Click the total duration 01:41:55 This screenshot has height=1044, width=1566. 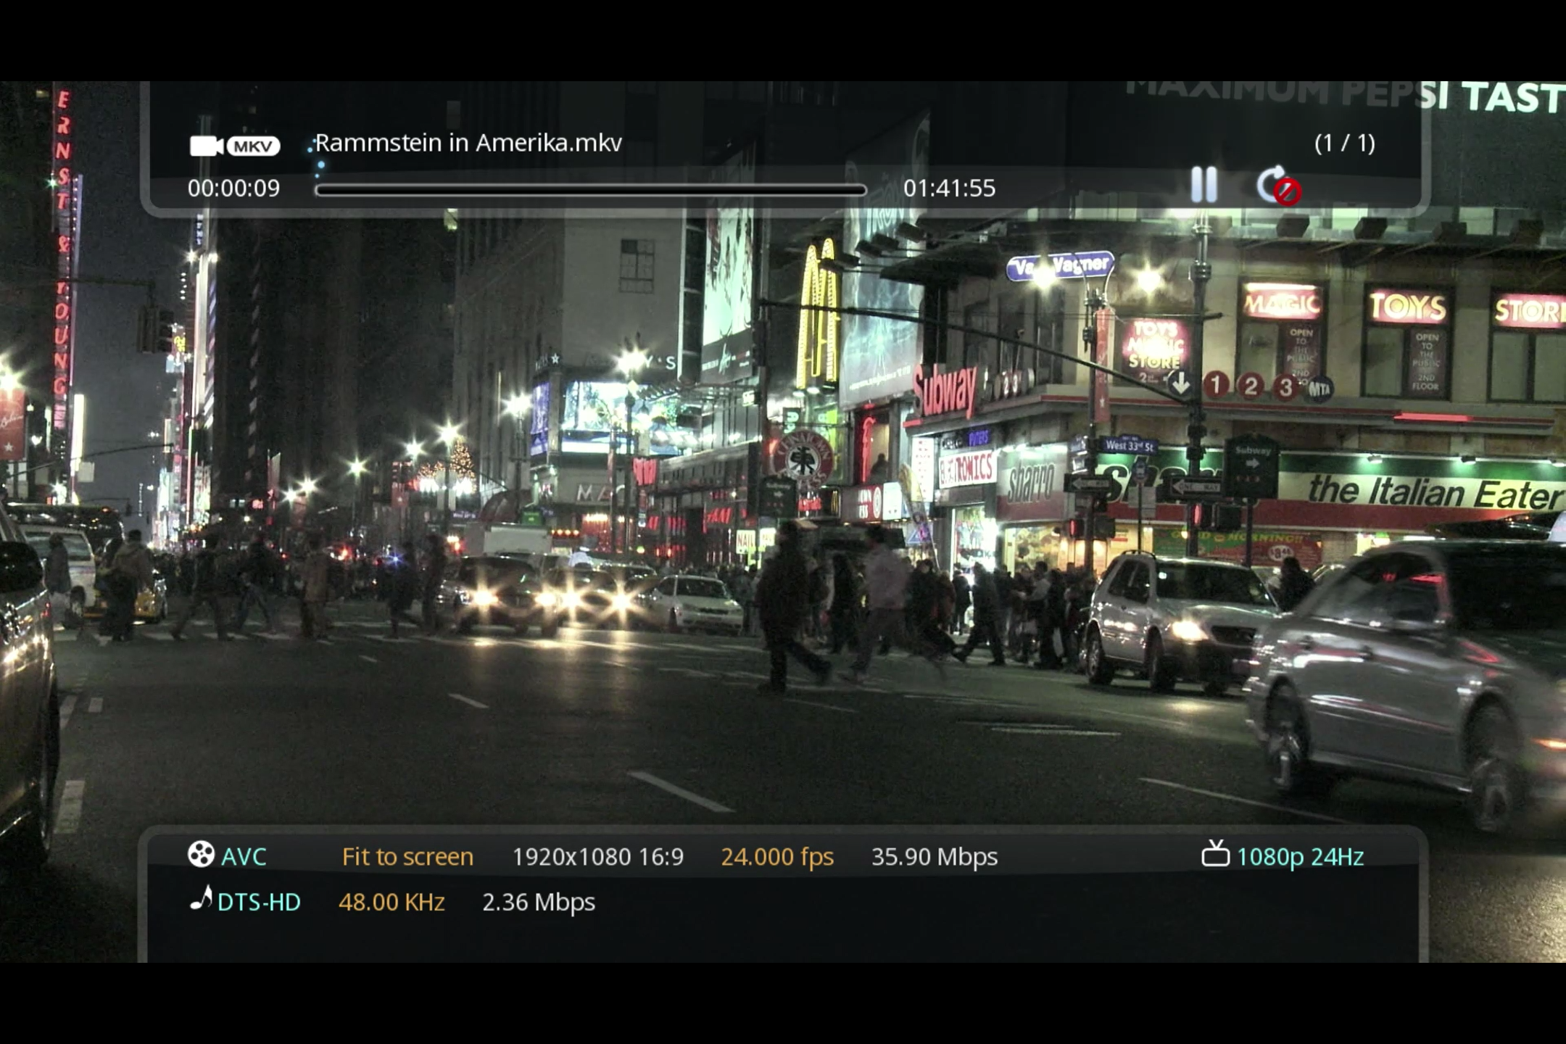949,188
